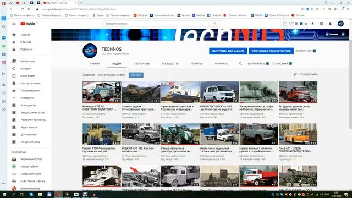The image size is (352, 198).
Task: Click the vidIQ Популярное link
Action: pyautogui.click(x=258, y=64)
